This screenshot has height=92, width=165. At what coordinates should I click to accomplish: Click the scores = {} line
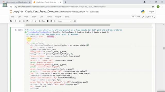coord(32,39)
